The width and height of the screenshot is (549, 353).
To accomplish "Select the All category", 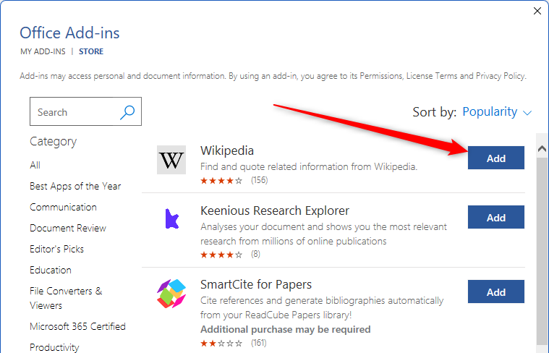I will [x=35, y=165].
